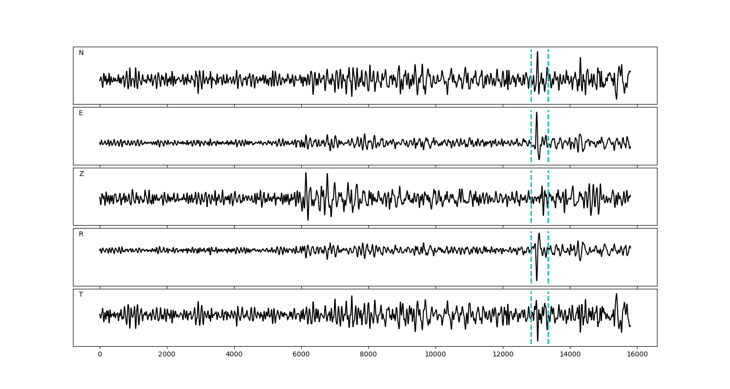Image resolution: width=730 pixels, height=389 pixels.
Task: Click the 2000 x-axis tick label
Action: 167,355
